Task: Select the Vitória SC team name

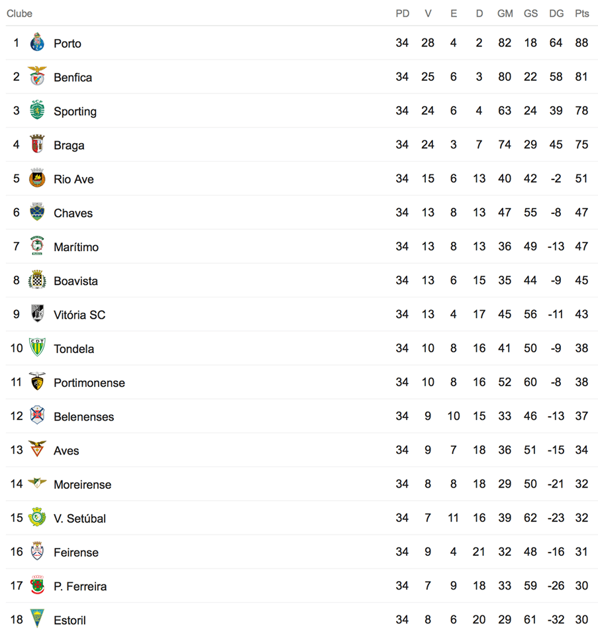Action: point(79,315)
